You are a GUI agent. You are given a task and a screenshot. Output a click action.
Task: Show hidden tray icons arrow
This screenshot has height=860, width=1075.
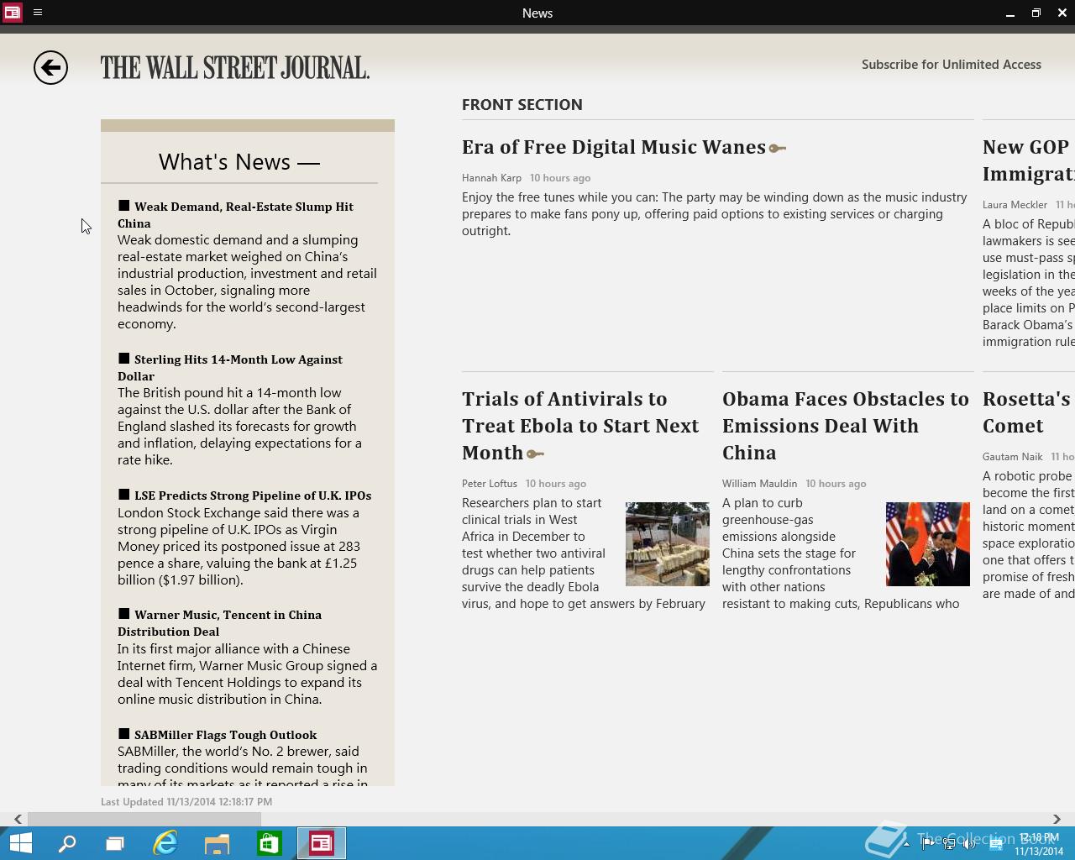906,844
